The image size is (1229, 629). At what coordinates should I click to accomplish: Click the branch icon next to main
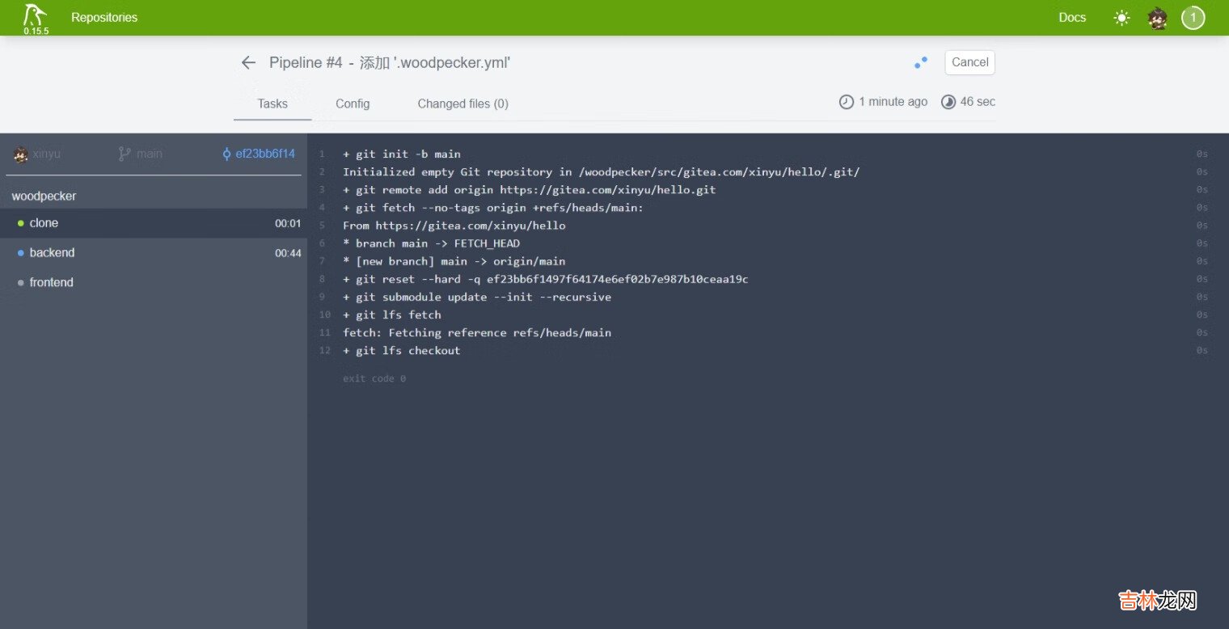[x=125, y=154]
